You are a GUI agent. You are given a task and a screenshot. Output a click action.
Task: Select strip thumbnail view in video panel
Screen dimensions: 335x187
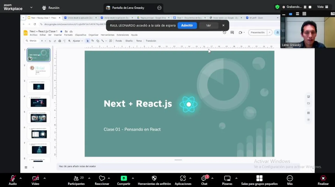tap(297, 14)
